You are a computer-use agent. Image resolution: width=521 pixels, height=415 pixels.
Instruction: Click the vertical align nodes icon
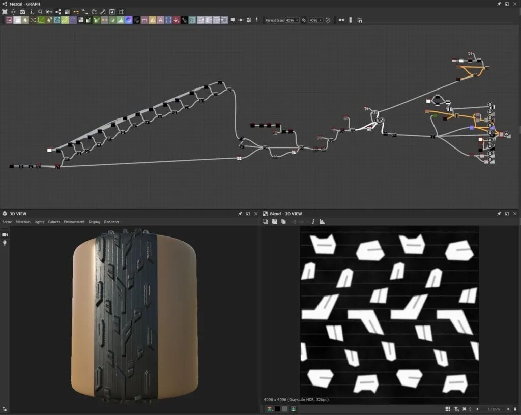(351, 20)
